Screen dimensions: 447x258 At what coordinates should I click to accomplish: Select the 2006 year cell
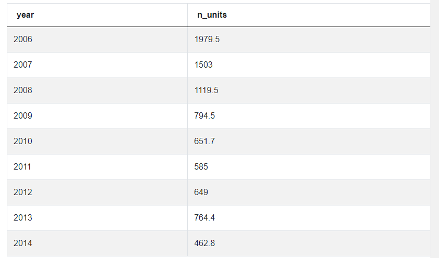97,40
